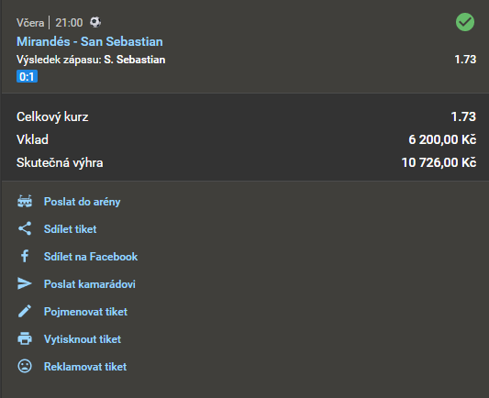
Task: Select Sdílet na Facebook
Action: pos(91,257)
